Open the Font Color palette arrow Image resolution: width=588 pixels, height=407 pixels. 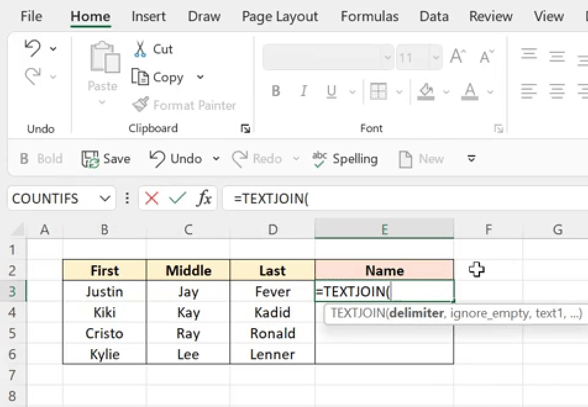(x=490, y=91)
